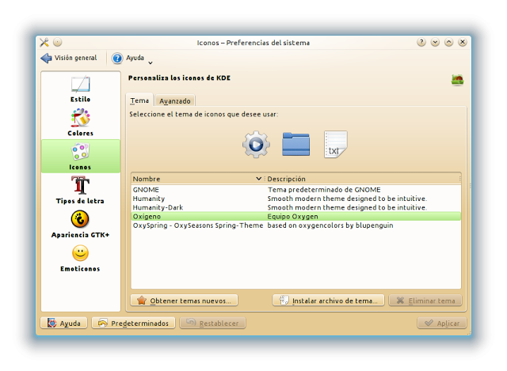The width and height of the screenshot is (507, 371).
Task: Sort the list by Nombre column
Action: tap(196, 179)
